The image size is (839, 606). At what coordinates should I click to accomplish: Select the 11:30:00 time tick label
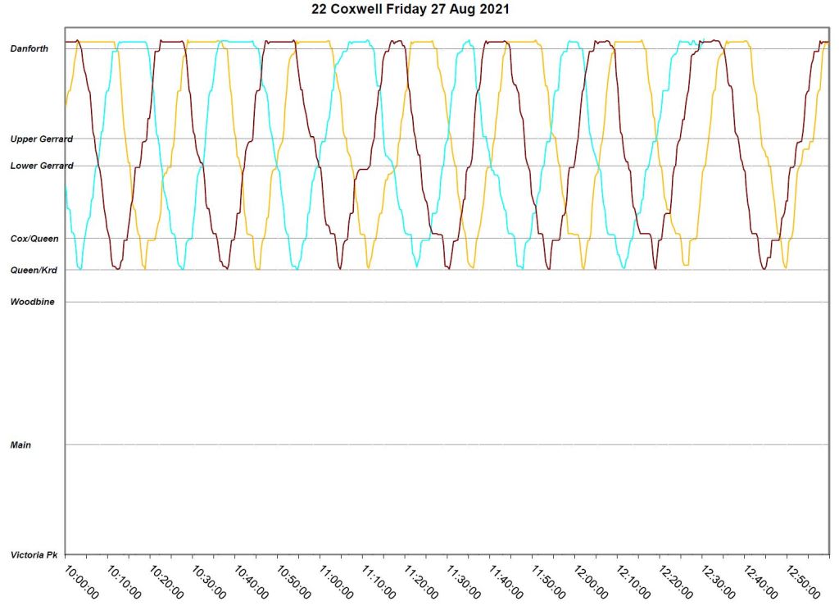point(464,581)
